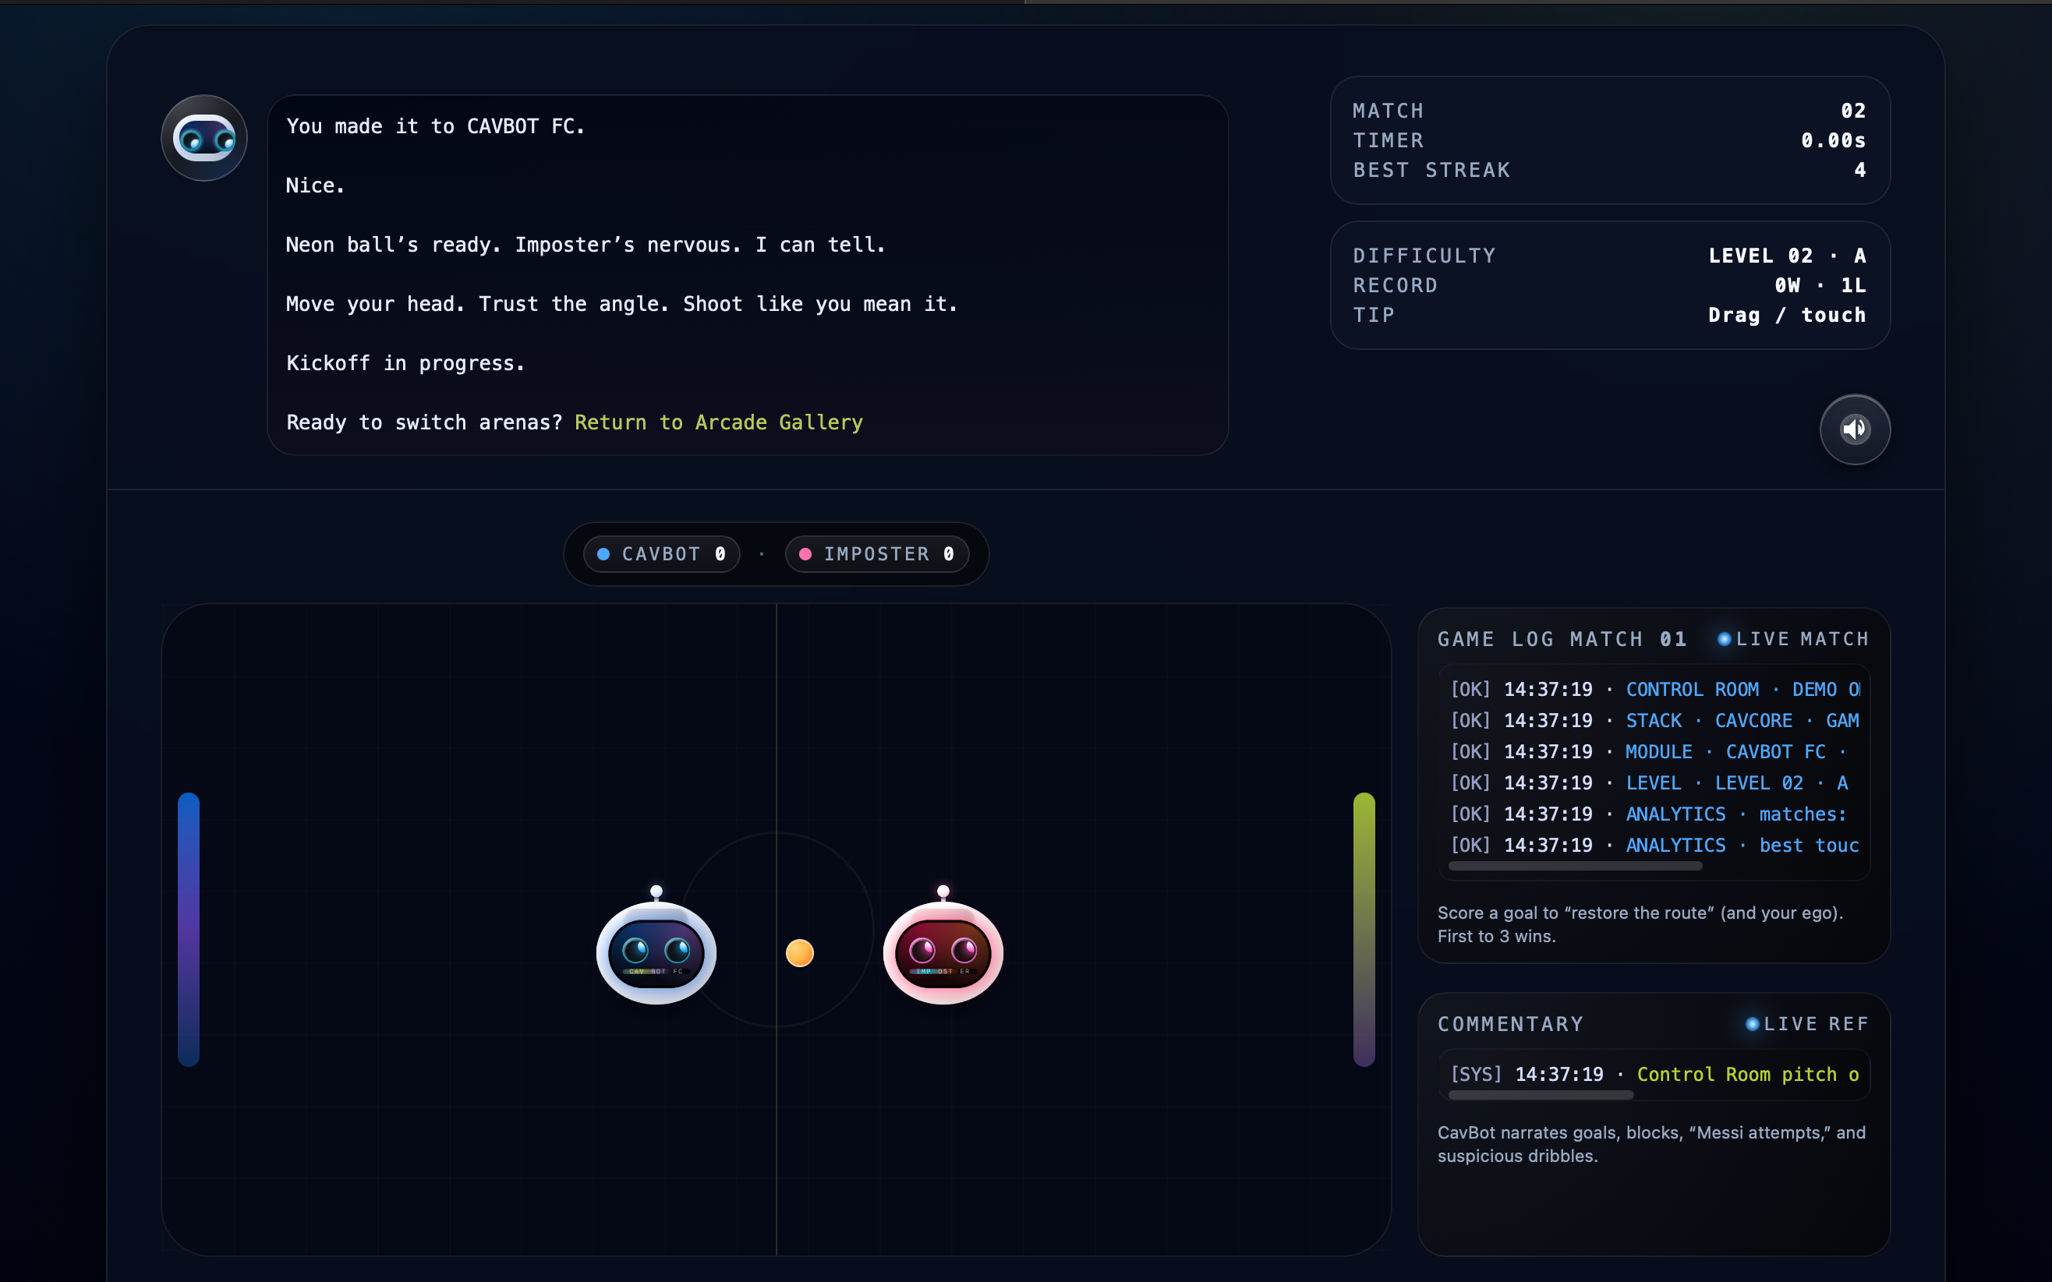Click the green Imposter goal bar
The height and width of the screenshot is (1282, 2052).
[1364, 928]
